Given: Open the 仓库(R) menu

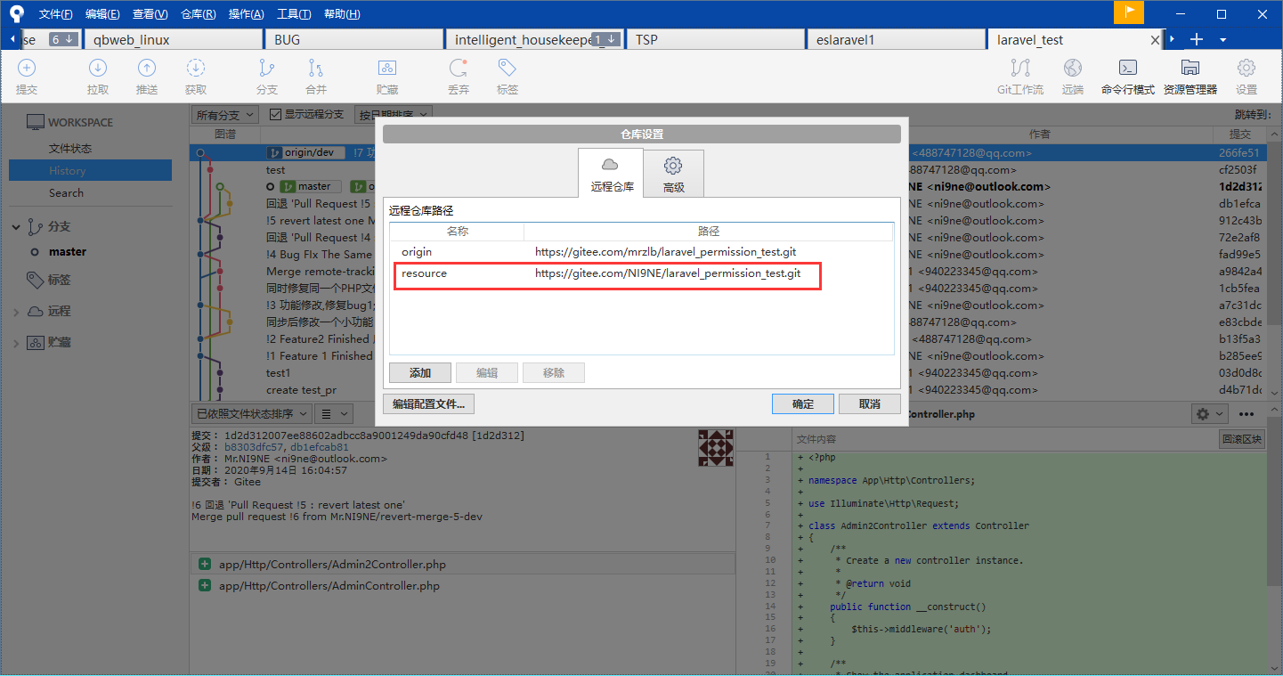Looking at the screenshot, I should tap(198, 14).
